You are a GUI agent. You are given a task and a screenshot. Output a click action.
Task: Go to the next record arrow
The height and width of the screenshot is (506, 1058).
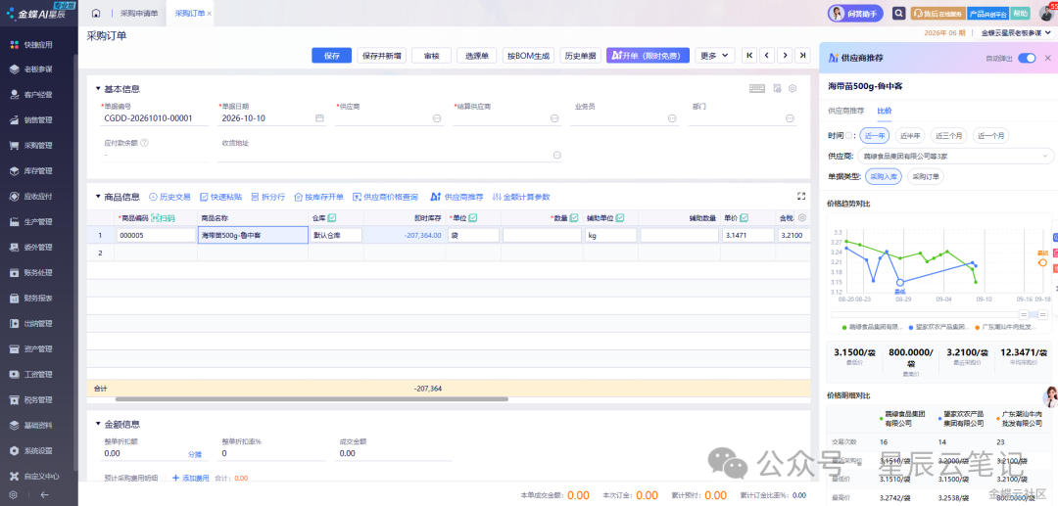tap(784, 56)
